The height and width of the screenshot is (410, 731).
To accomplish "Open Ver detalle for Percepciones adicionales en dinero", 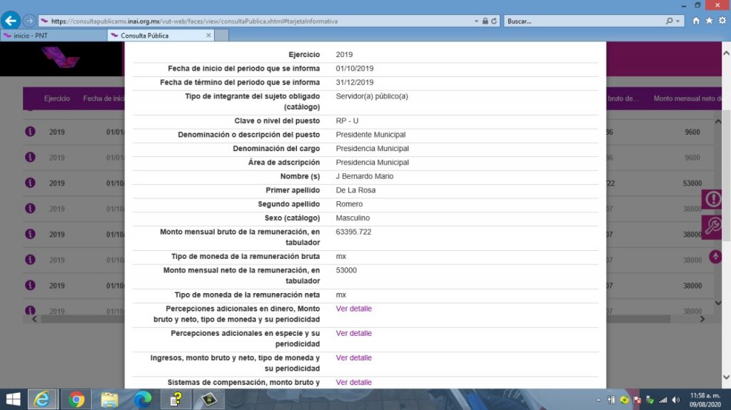I will coord(353,309).
